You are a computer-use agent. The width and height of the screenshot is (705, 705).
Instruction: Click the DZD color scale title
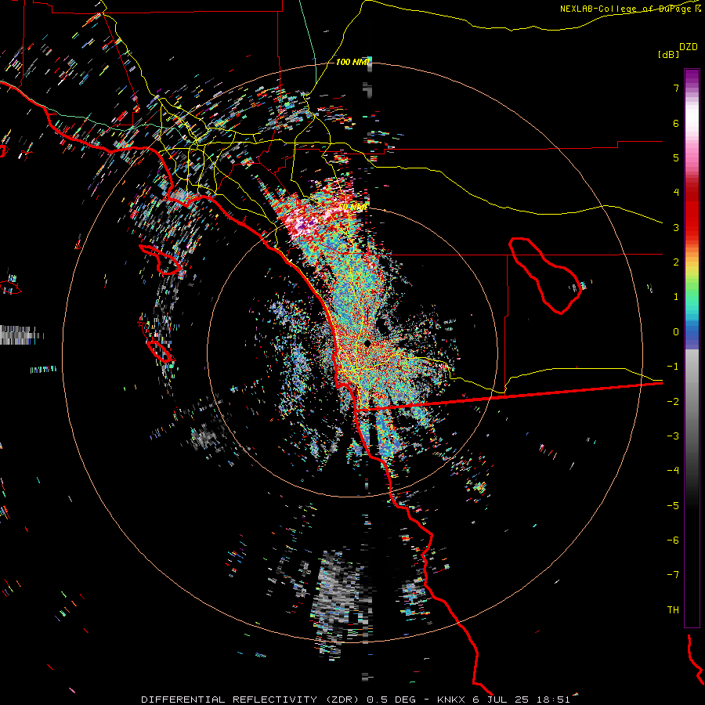(689, 47)
